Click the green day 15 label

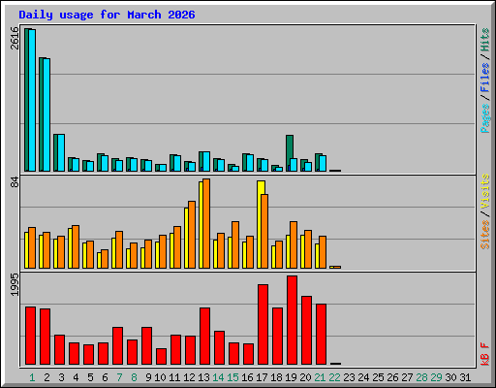pyautogui.click(x=232, y=377)
